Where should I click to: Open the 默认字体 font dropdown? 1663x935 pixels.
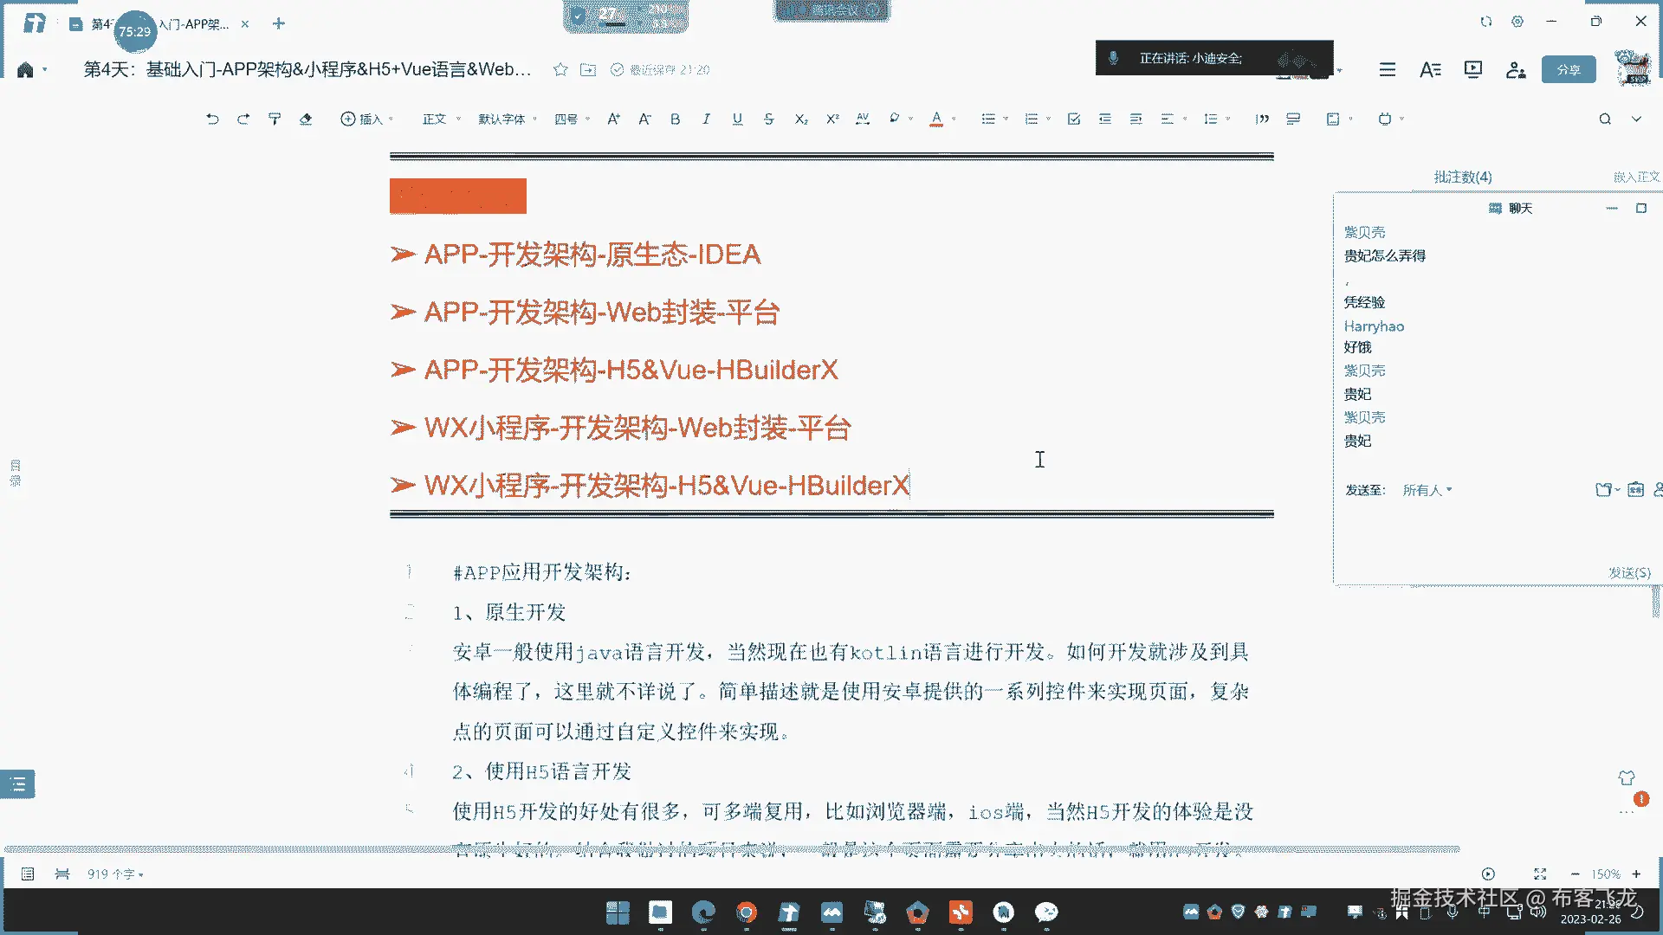coord(508,119)
